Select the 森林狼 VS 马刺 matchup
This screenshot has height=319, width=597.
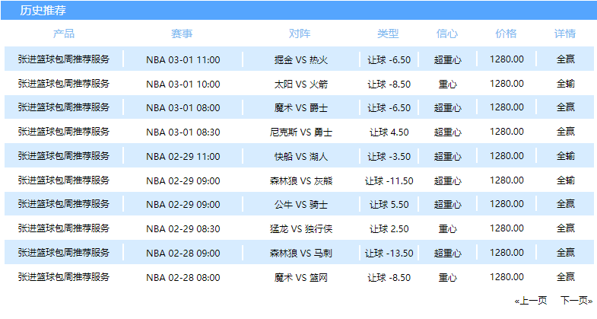pyautogui.click(x=301, y=253)
